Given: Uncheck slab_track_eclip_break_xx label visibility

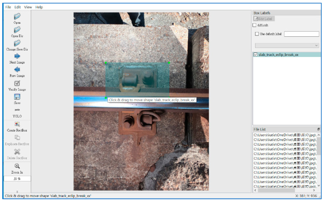Looking at the screenshot, I should (256, 55).
